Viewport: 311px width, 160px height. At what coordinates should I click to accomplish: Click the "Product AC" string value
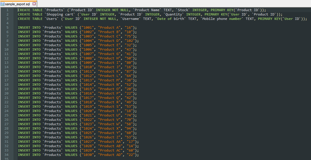coord(110,150)
